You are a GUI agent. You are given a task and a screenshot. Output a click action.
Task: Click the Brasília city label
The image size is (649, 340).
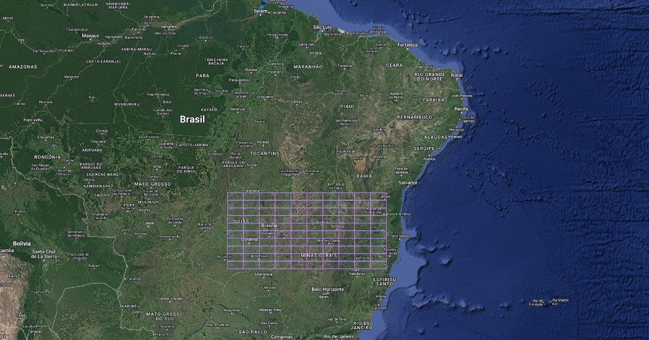(x=269, y=225)
